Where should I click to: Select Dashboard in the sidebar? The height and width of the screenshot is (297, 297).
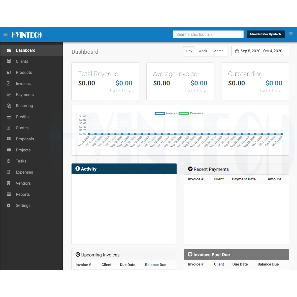pos(31,50)
